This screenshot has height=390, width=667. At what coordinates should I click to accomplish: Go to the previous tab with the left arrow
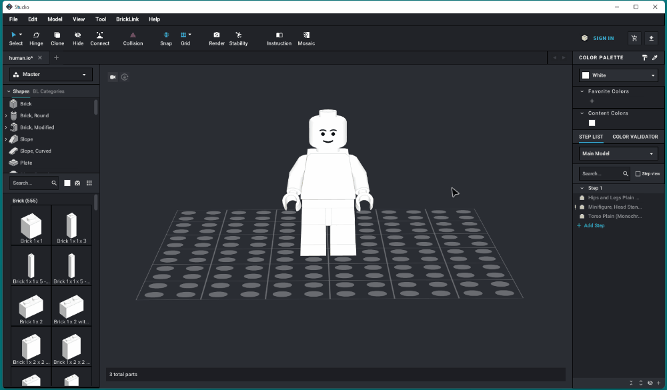click(x=554, y=58)
